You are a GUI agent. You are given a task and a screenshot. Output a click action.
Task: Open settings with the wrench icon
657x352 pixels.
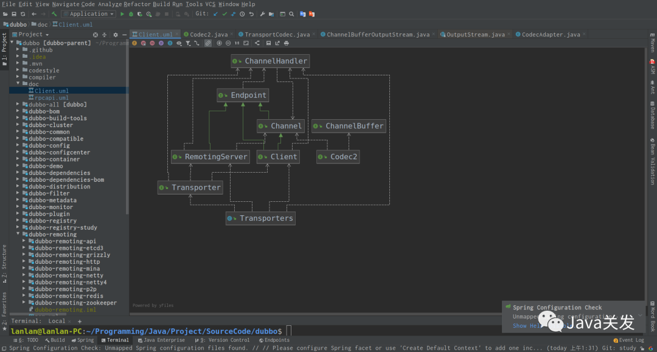tap(262, 14)
